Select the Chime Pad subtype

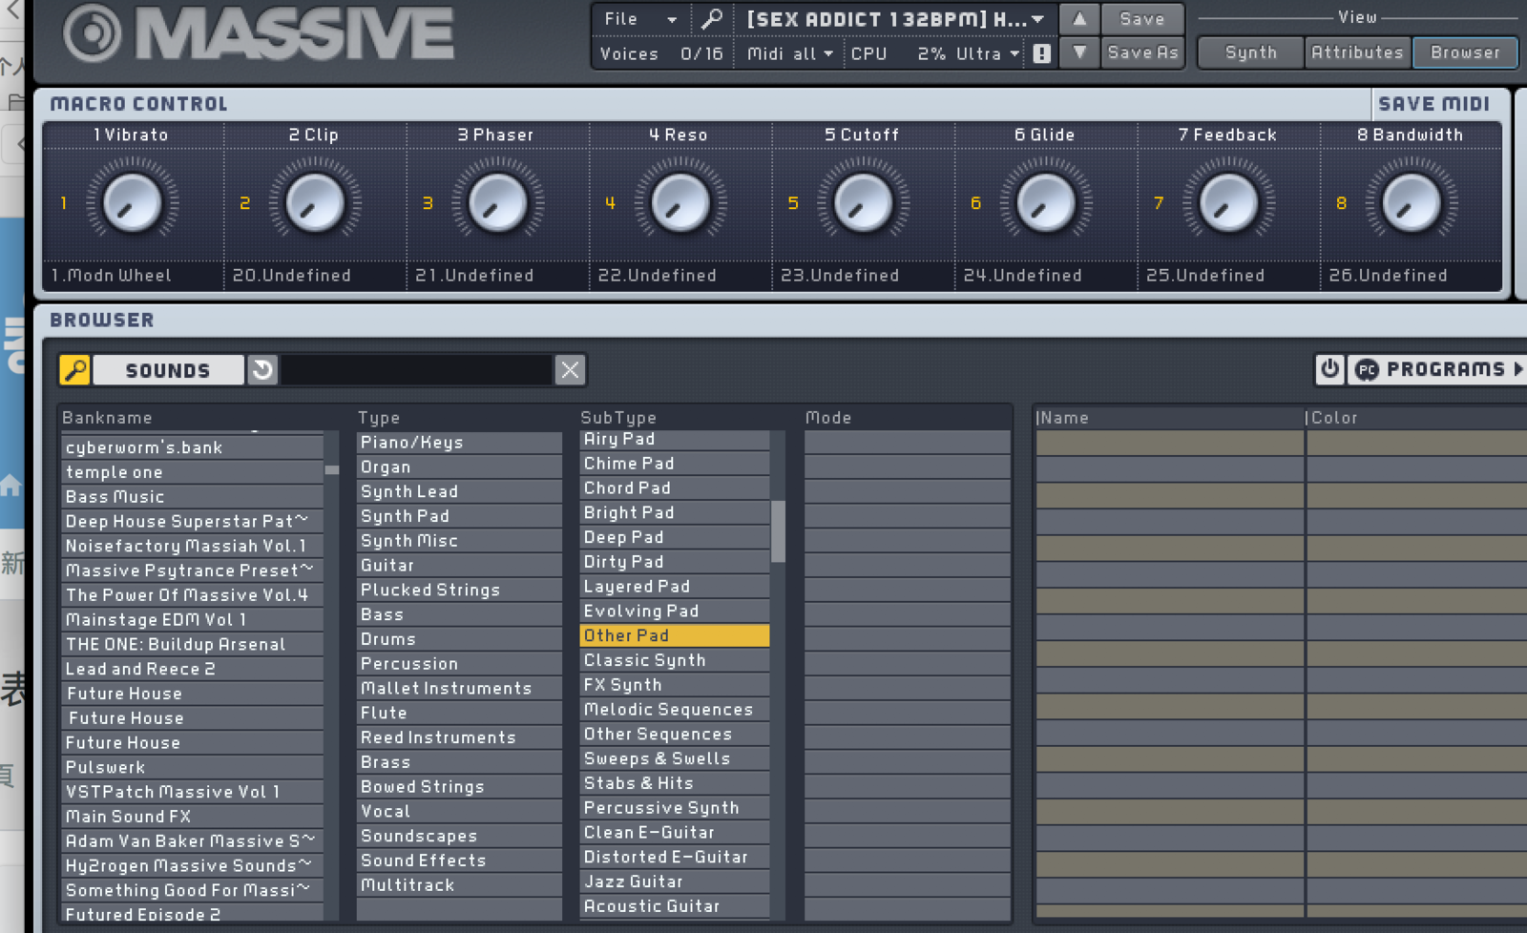pyautogui.click(x=675, y=464)
